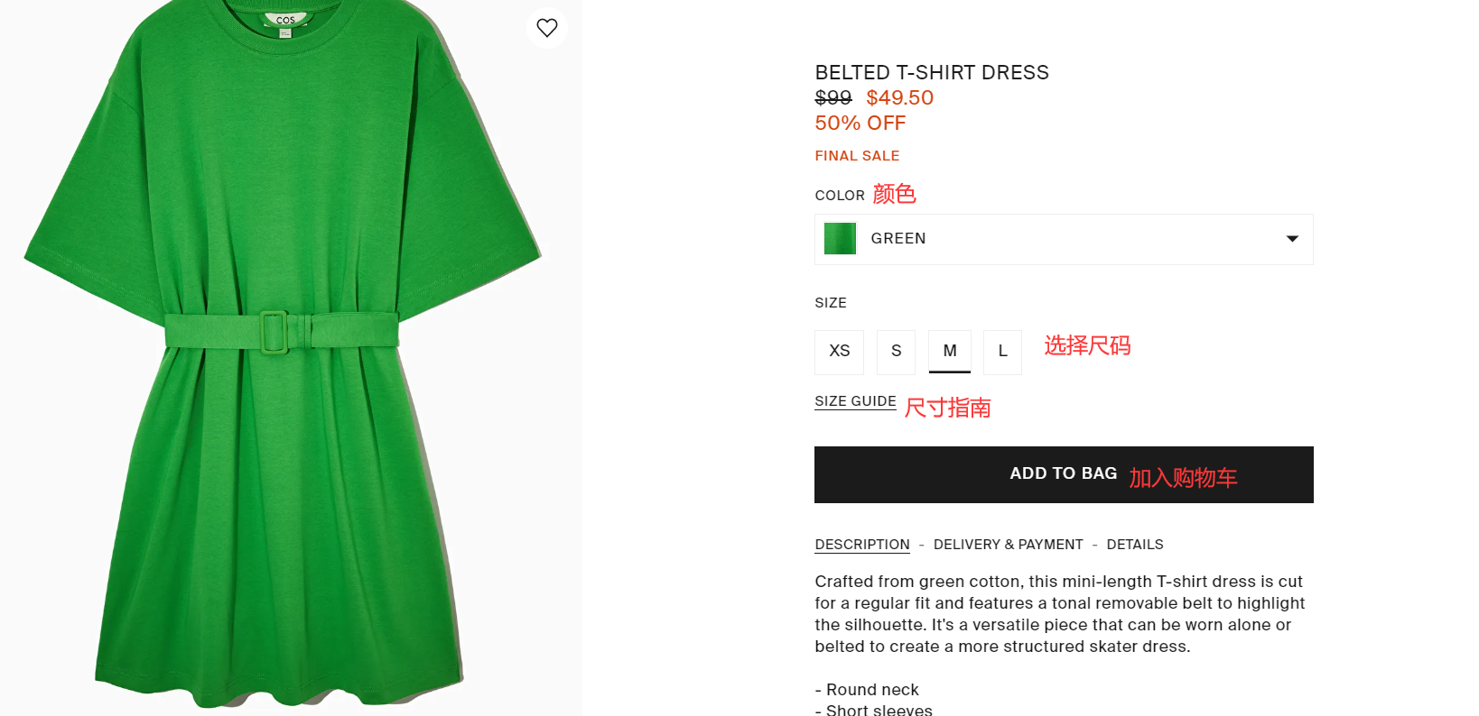Image resolution: width=1479 pixels, height=716 pixels.
Task: Open the Delivery & Payment tab
Action: pyautogui.click(x=1008, y=545)
